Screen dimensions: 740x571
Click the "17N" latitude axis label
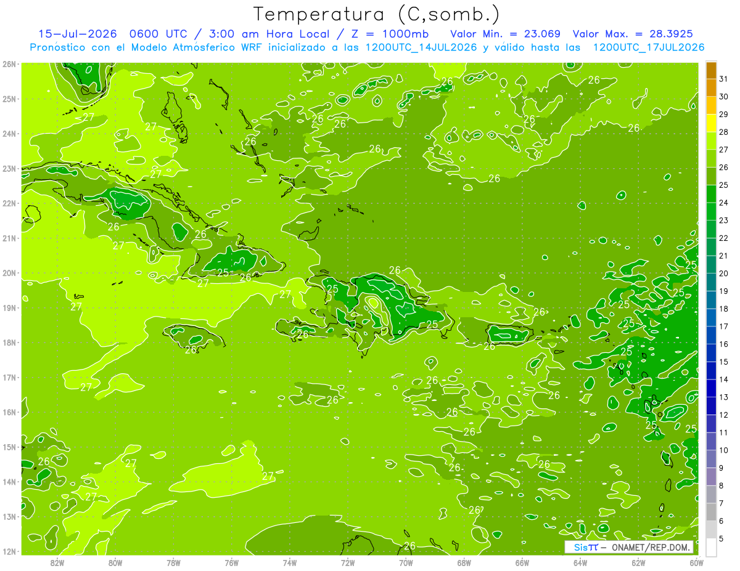(x=9, y=377)
